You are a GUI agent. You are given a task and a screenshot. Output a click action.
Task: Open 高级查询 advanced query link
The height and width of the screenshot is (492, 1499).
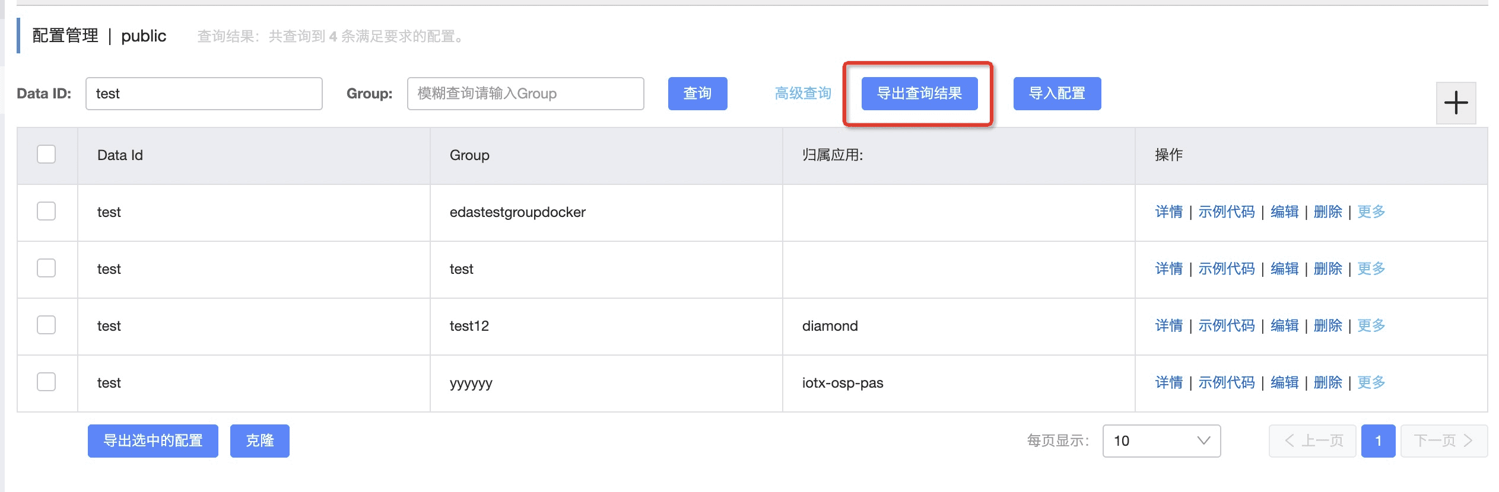802,94
